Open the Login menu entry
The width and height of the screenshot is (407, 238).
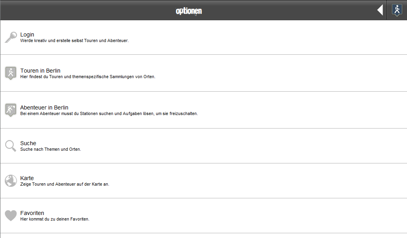pyautogui.click(x=203, y=37)
